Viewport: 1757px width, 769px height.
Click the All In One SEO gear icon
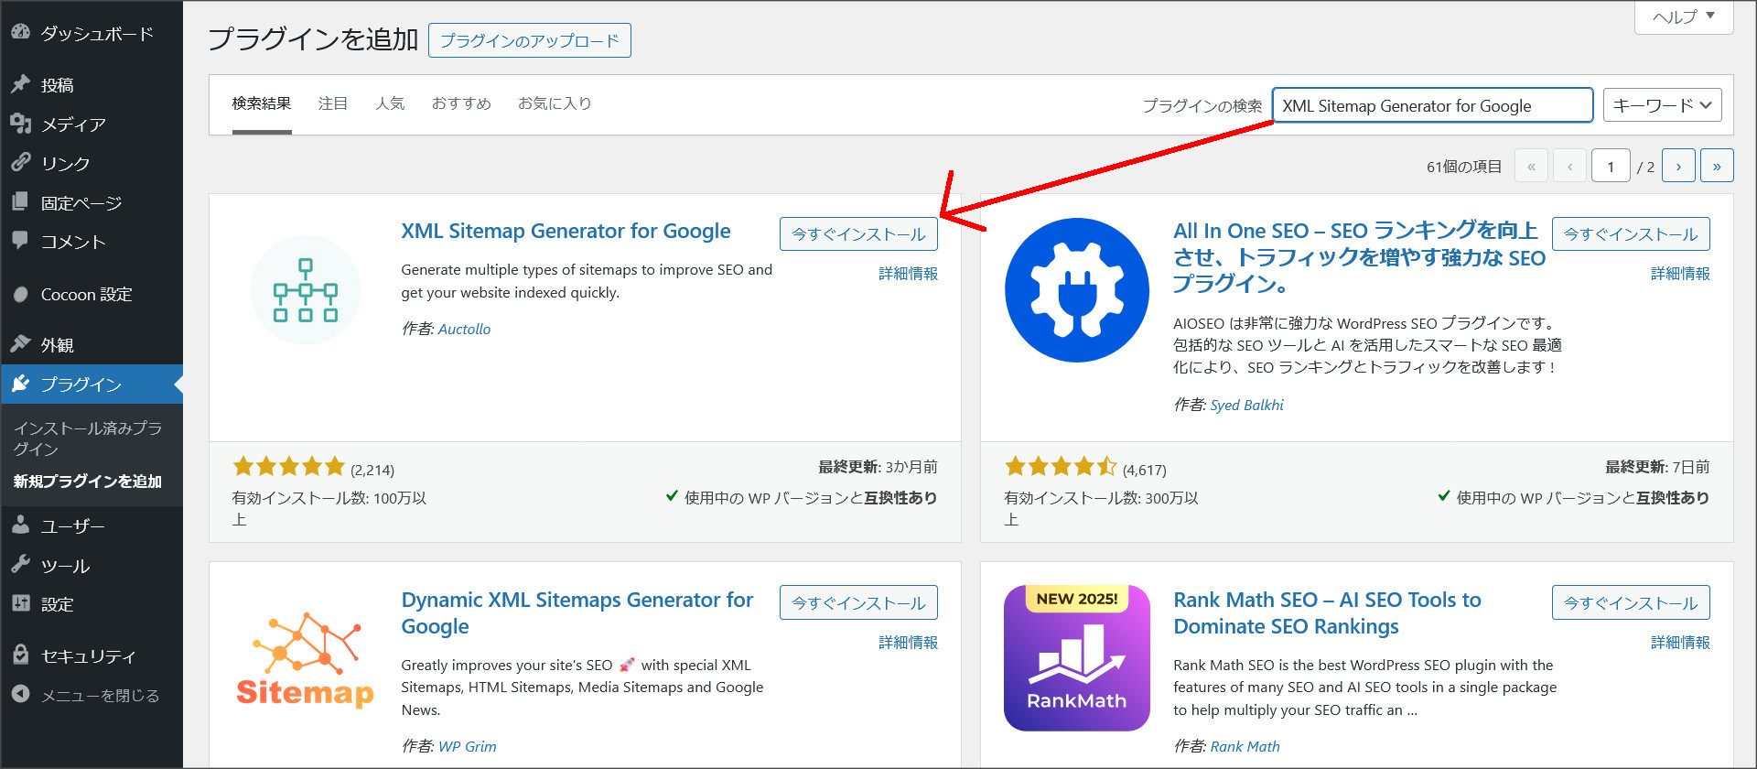[x=1077, y=290]
